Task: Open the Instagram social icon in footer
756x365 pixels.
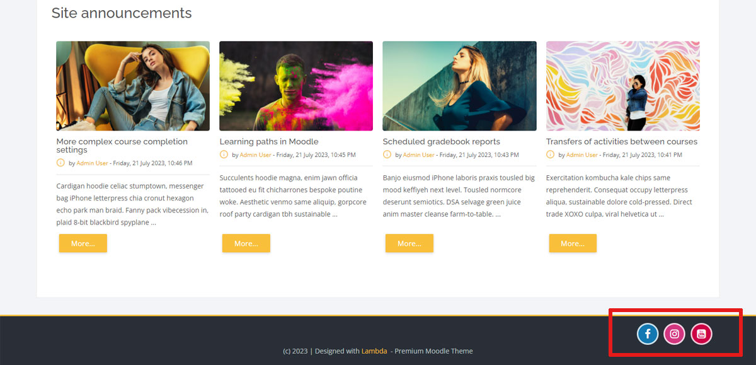Action: [674, 334]
